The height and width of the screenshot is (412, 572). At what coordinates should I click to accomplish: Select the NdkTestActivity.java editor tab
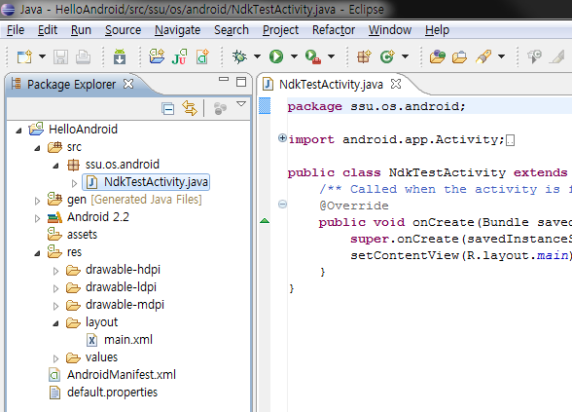click(x=331, y=85)
